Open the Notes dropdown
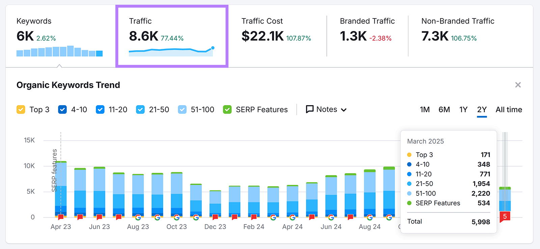The image size is (540, 249). pyautogui.click(x=326, y=110)
